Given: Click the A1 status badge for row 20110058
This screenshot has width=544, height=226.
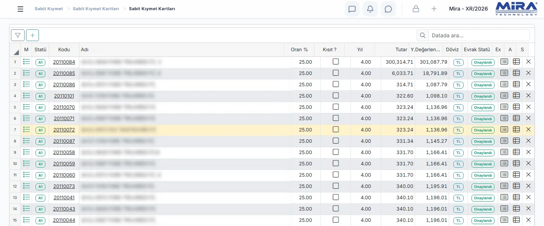Looking at the screenshot, I should point(40,153).
